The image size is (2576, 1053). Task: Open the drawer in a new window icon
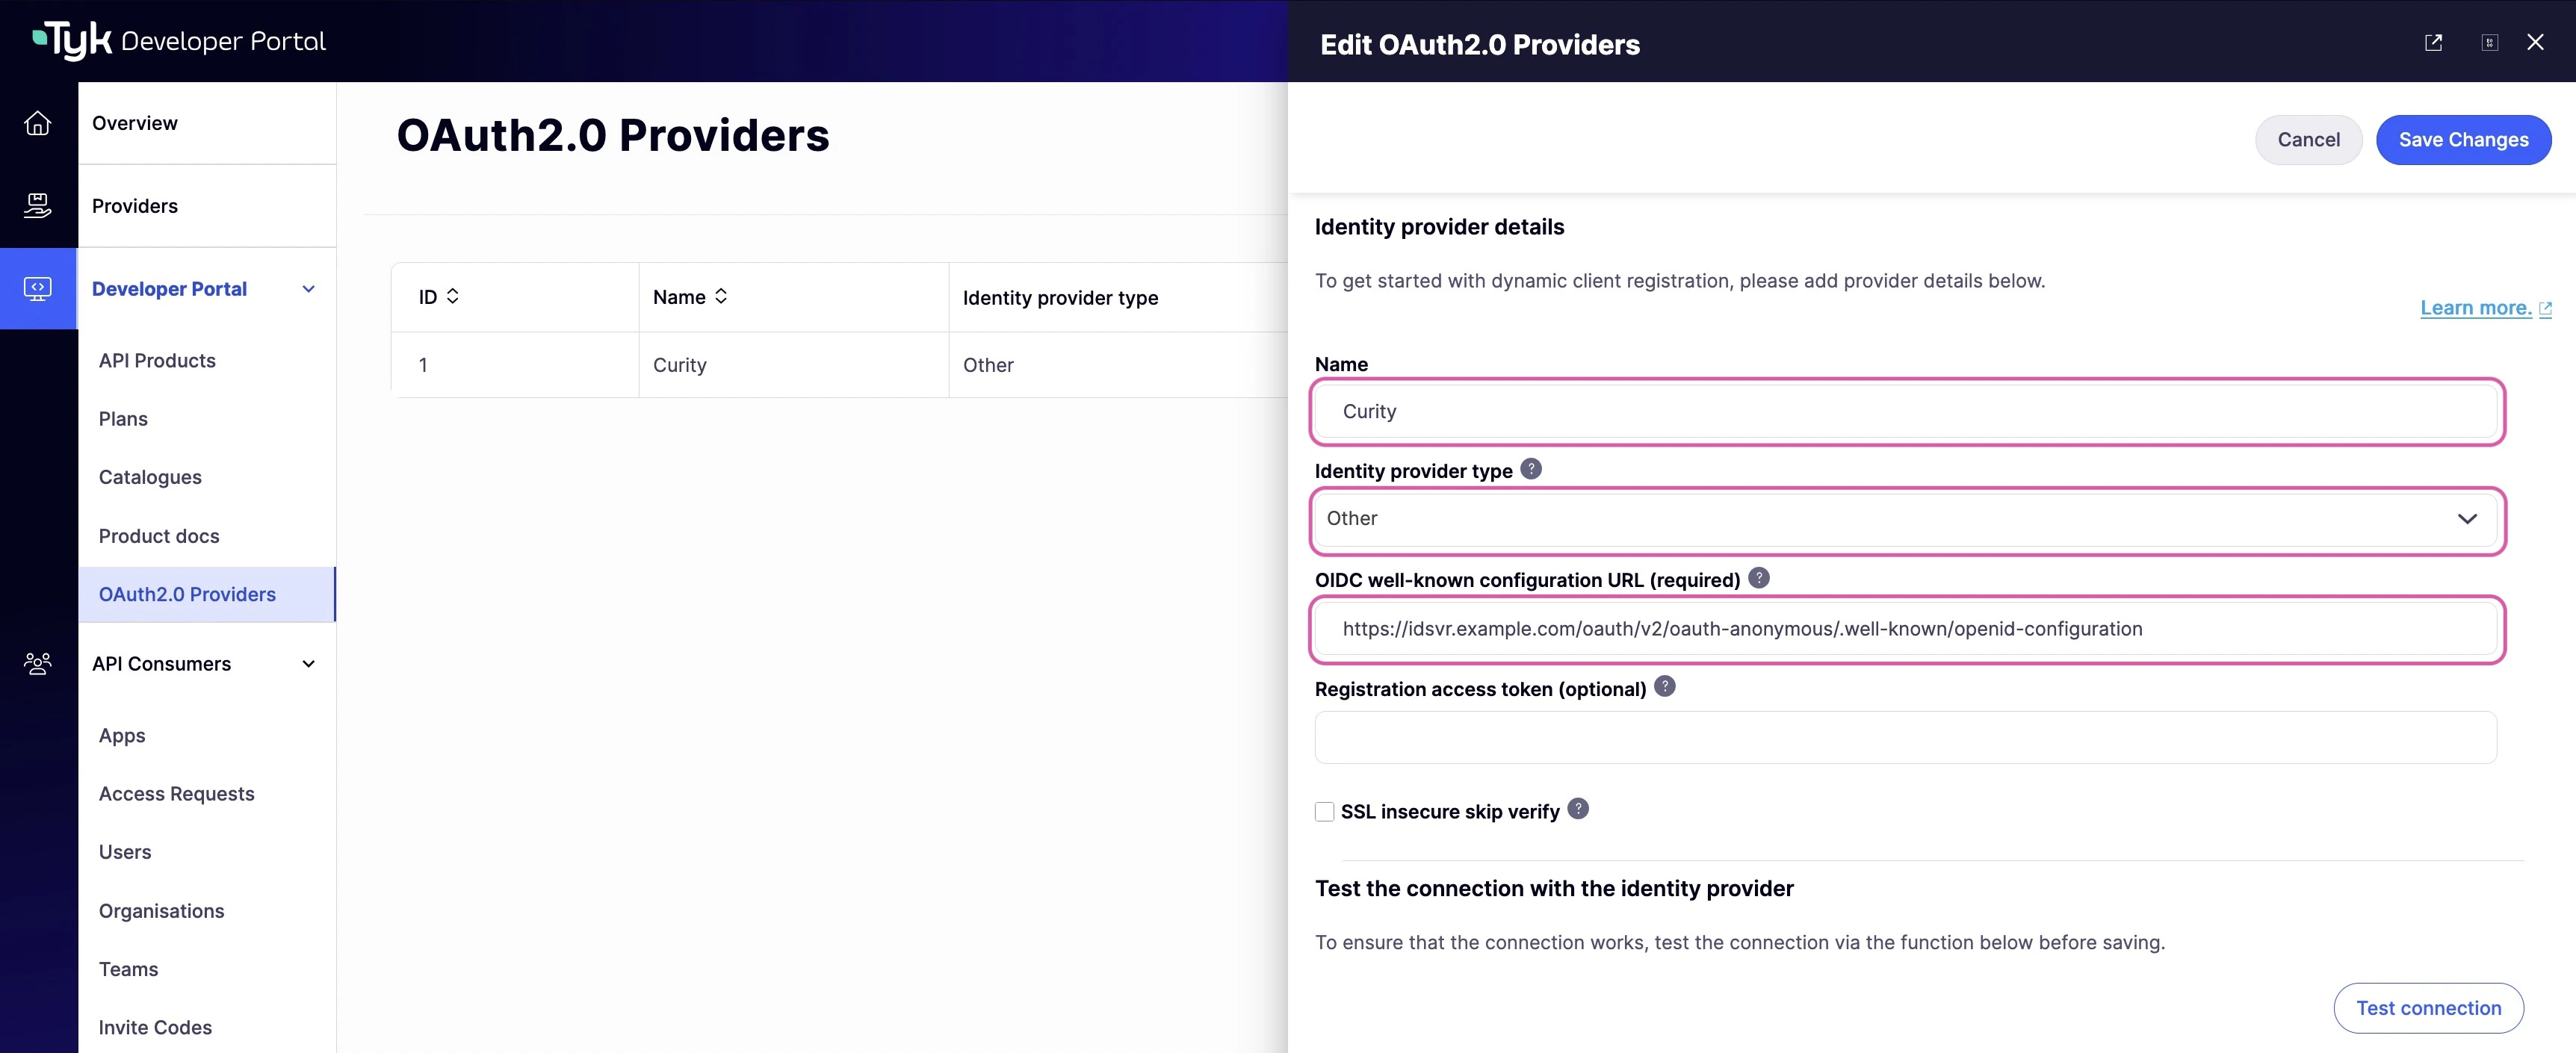(2434, 42)
